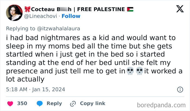The height and width of the screenshot is (111, 190).
Task: Click the 5:18 AM Jan 15, 2024 timestamp
Action: [36, 89]
